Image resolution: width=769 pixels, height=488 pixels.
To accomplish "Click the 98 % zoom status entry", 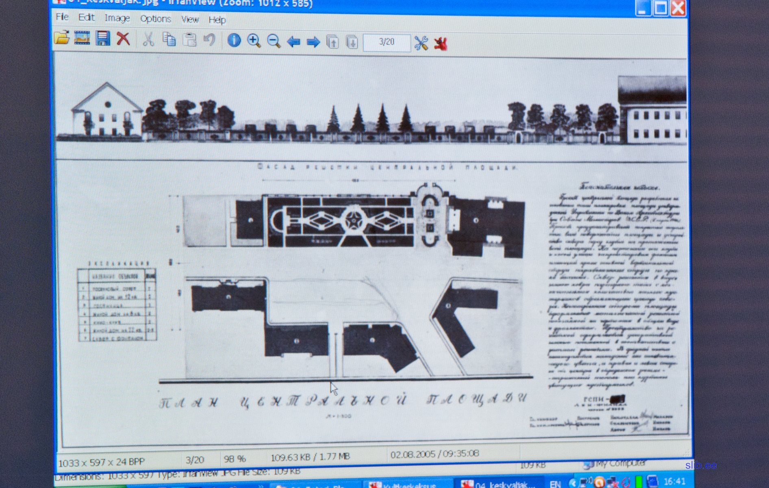I will (235, 459).
